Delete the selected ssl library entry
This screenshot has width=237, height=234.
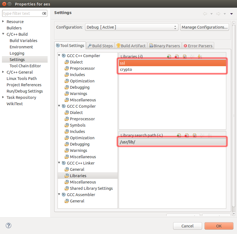click(177, 56)
